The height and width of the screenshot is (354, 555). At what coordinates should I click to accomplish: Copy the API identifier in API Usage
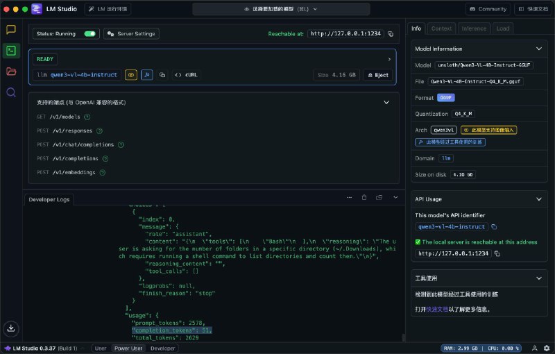pyautogui.click(x=494, y=226)
